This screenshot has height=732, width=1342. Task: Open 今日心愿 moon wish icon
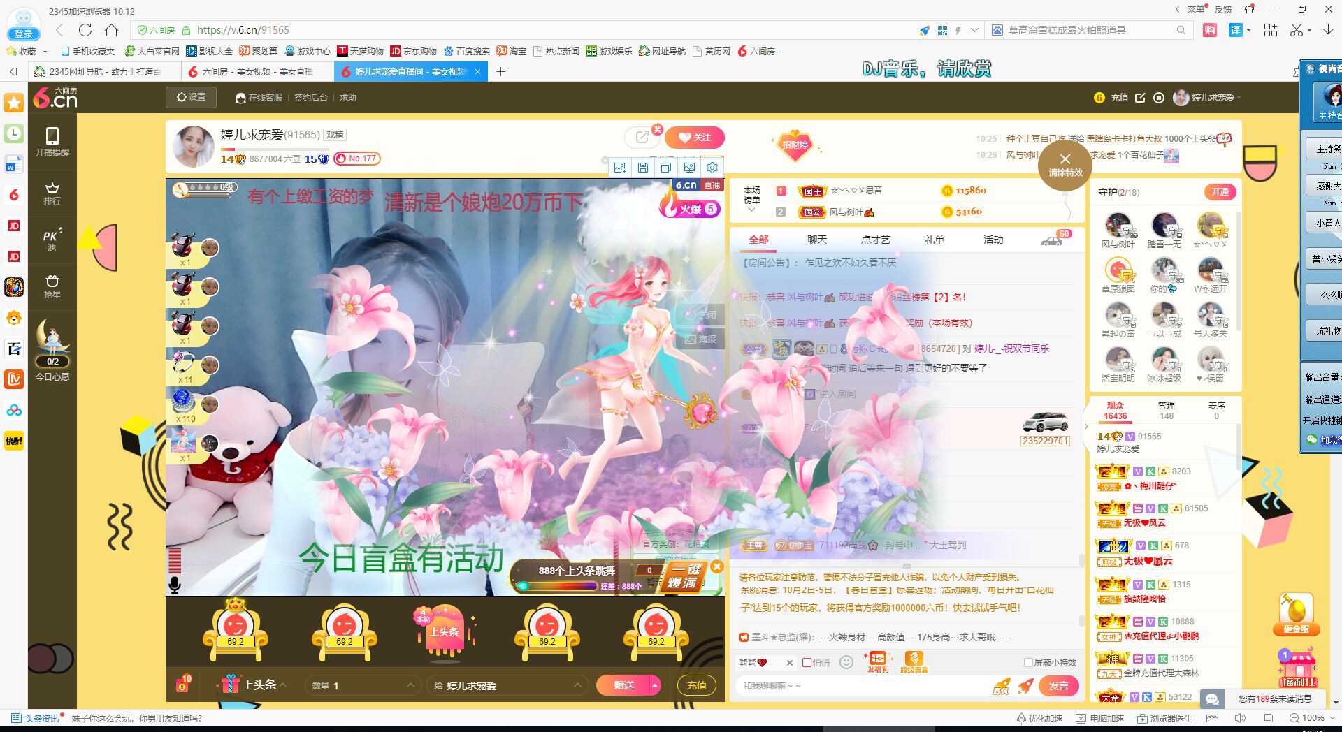click(52, 349)
